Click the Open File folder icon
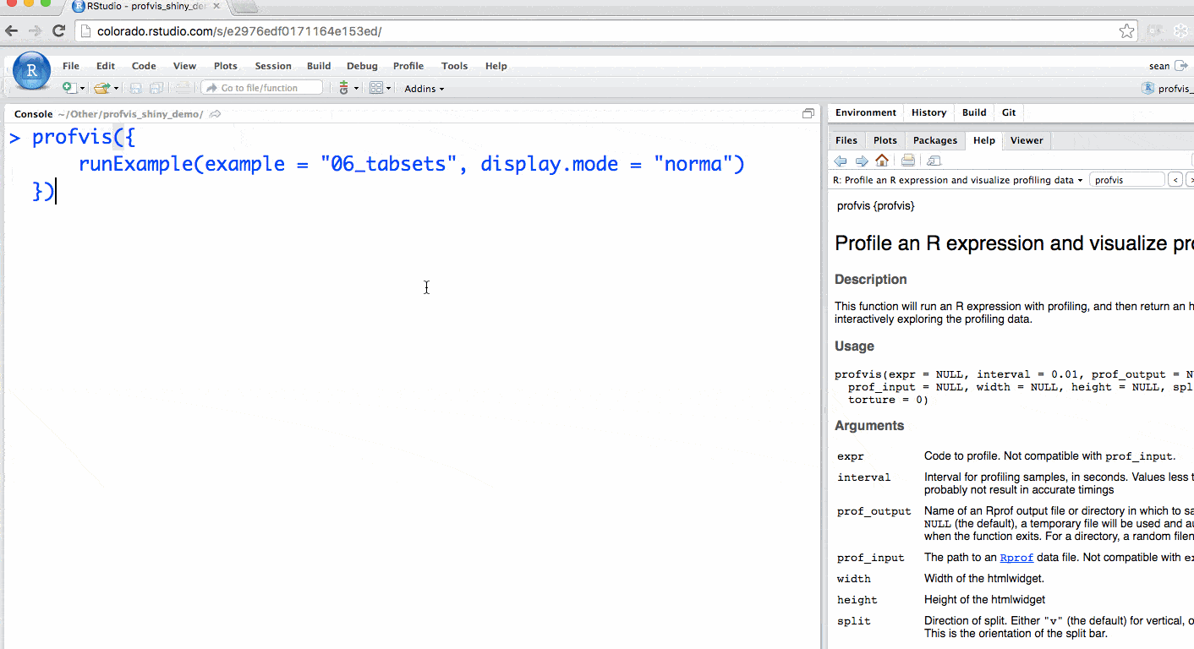Viewport: 1194px width, 649px height. [101, 88]
